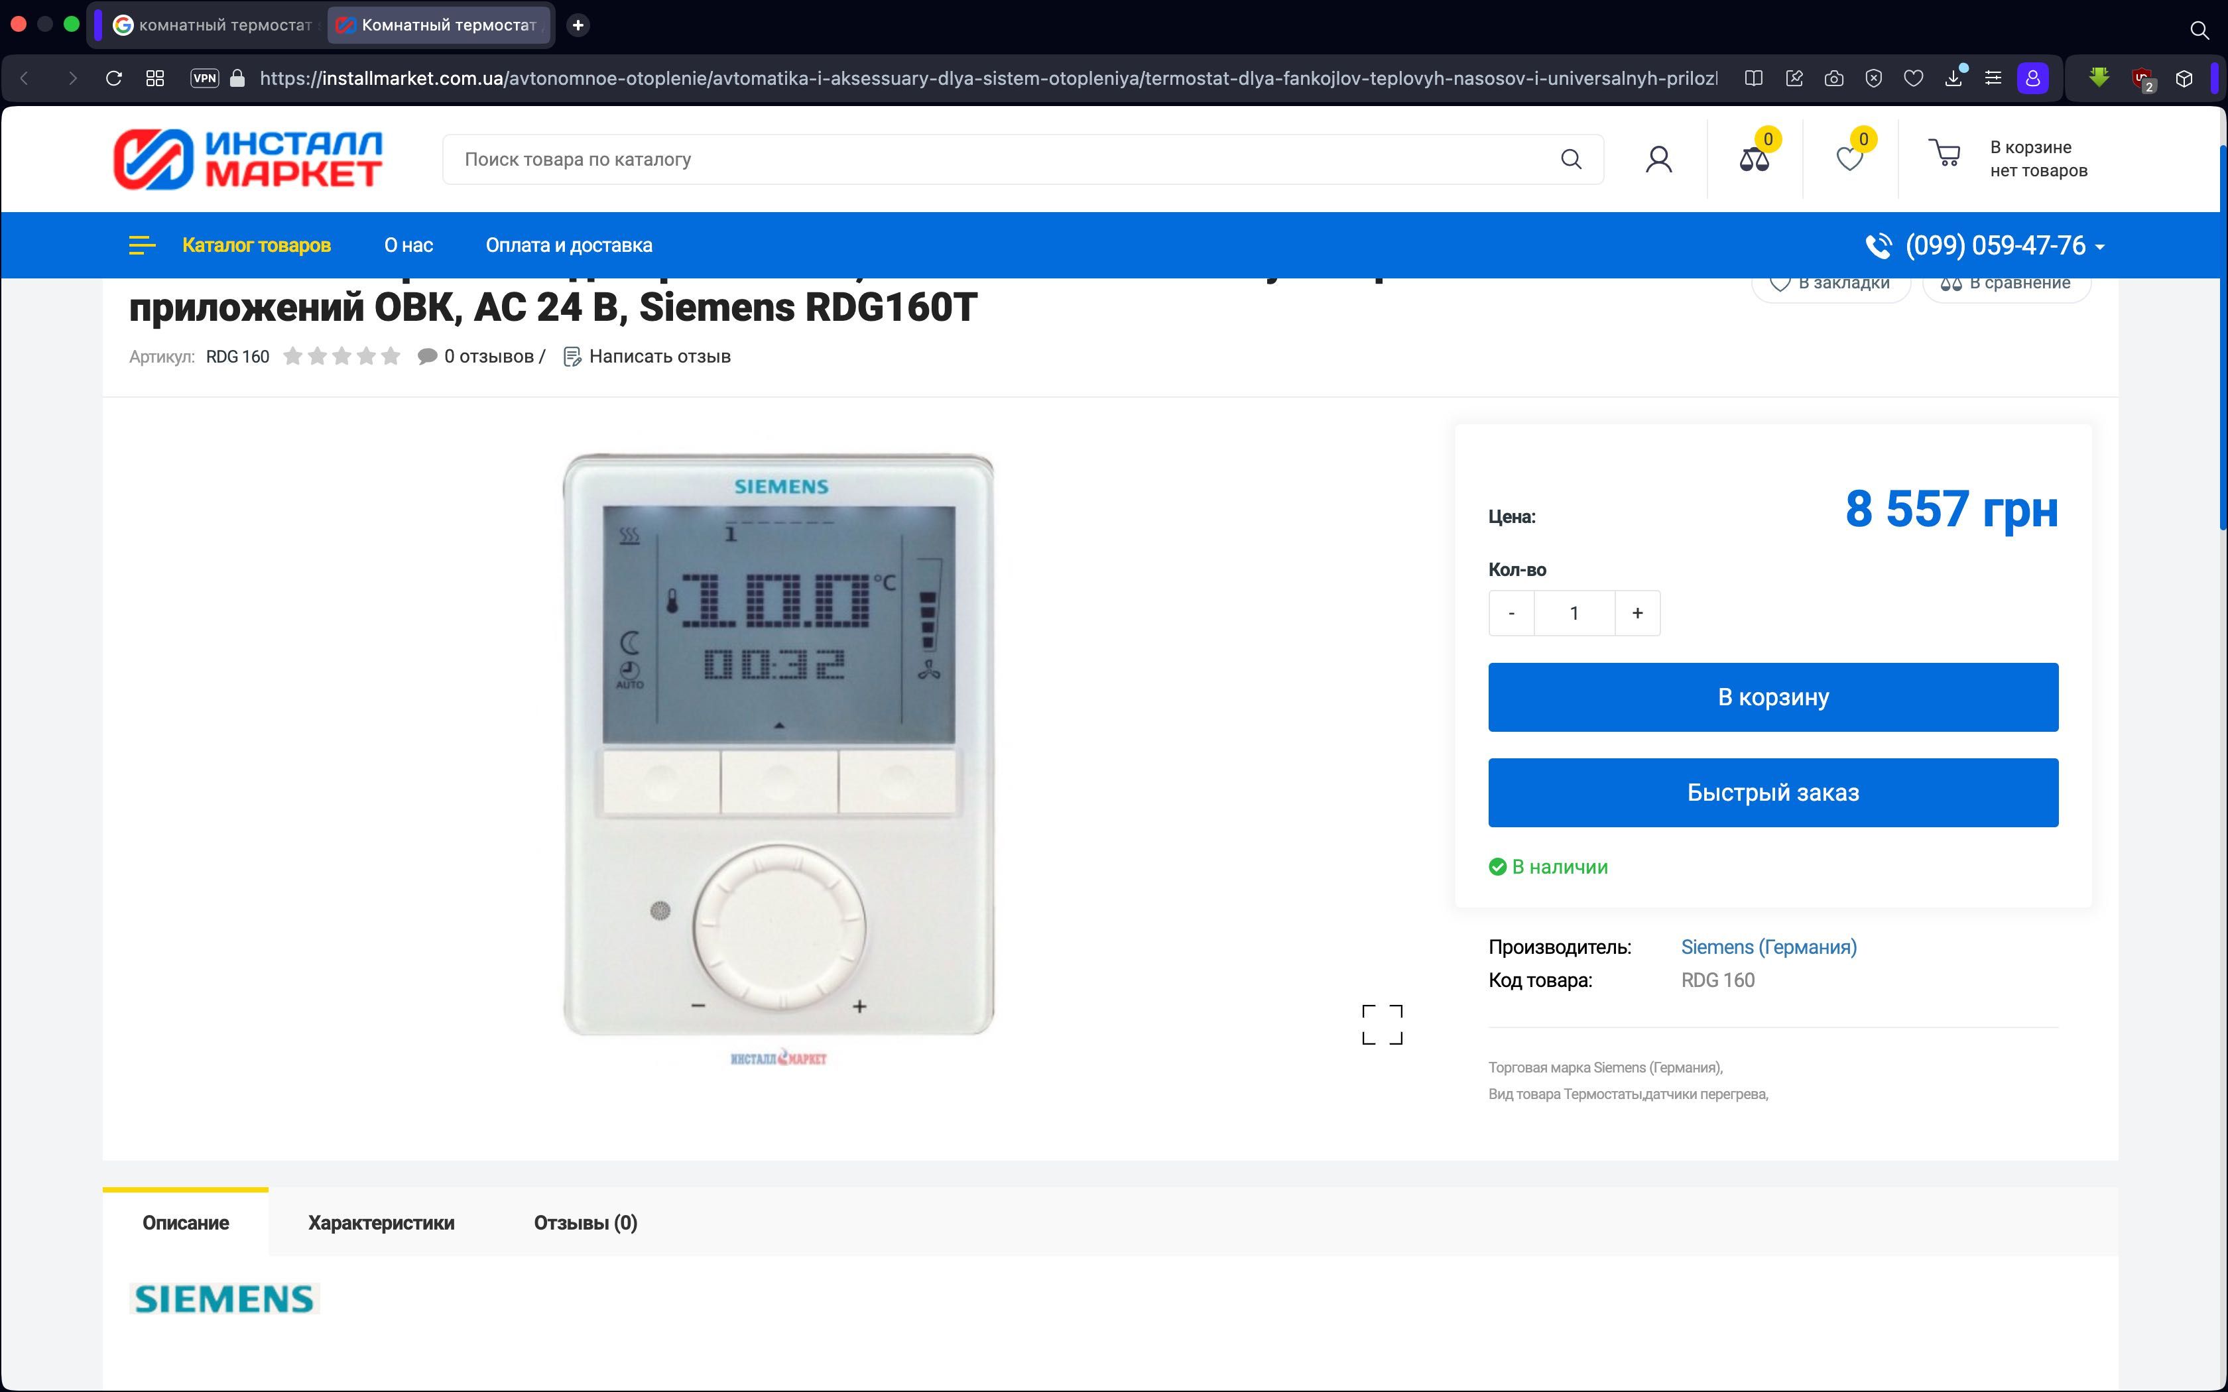Click the purple profile icon in browser toolbar
2228x1392 pixels.
point(2033,78)
